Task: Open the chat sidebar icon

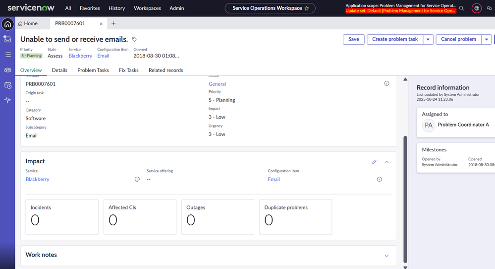Action: [x=490, y=8]
